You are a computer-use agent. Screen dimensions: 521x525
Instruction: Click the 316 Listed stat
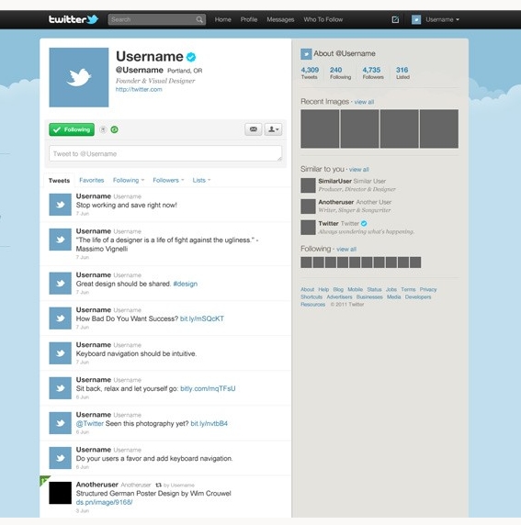click(402, 73)
